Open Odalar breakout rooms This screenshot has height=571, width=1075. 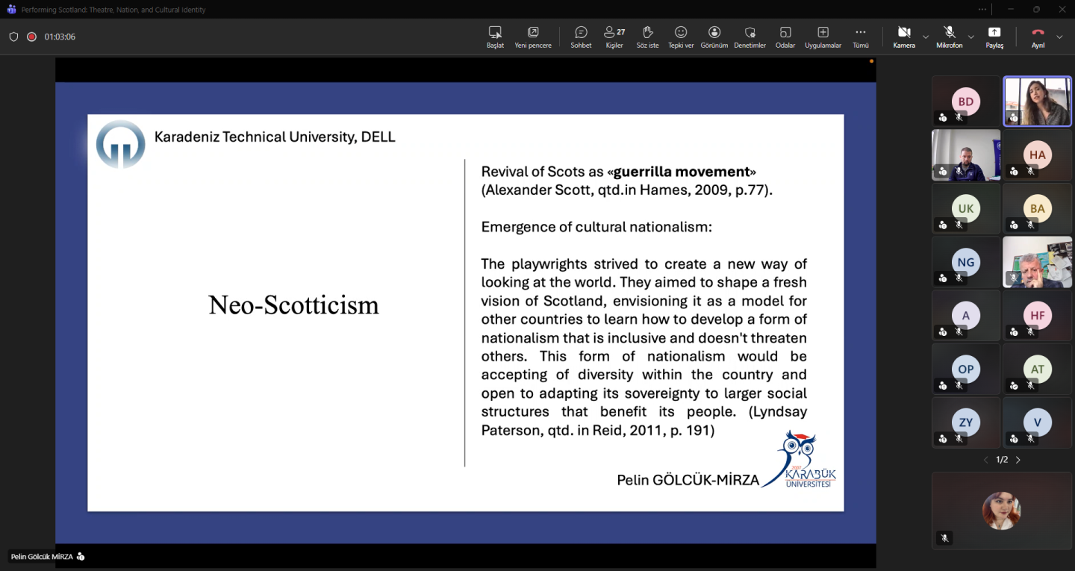click(x=785, y=36)
